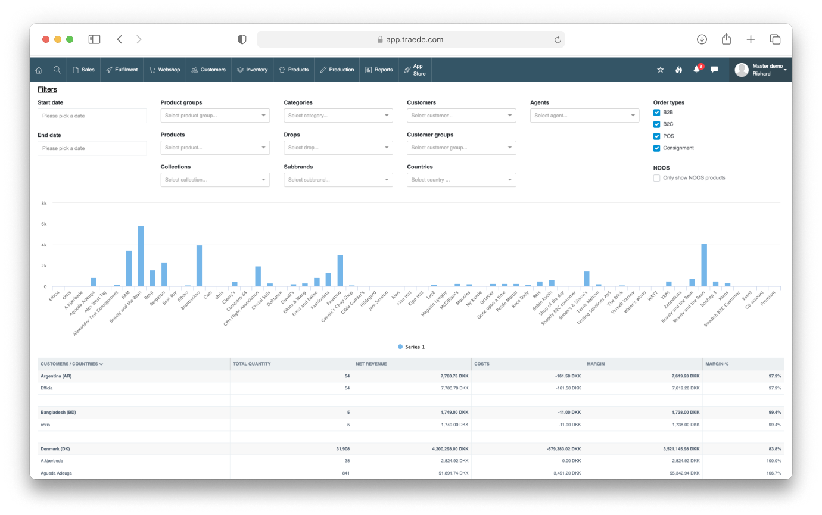Select Denmark (DK) table row

(x=411, y=448)
